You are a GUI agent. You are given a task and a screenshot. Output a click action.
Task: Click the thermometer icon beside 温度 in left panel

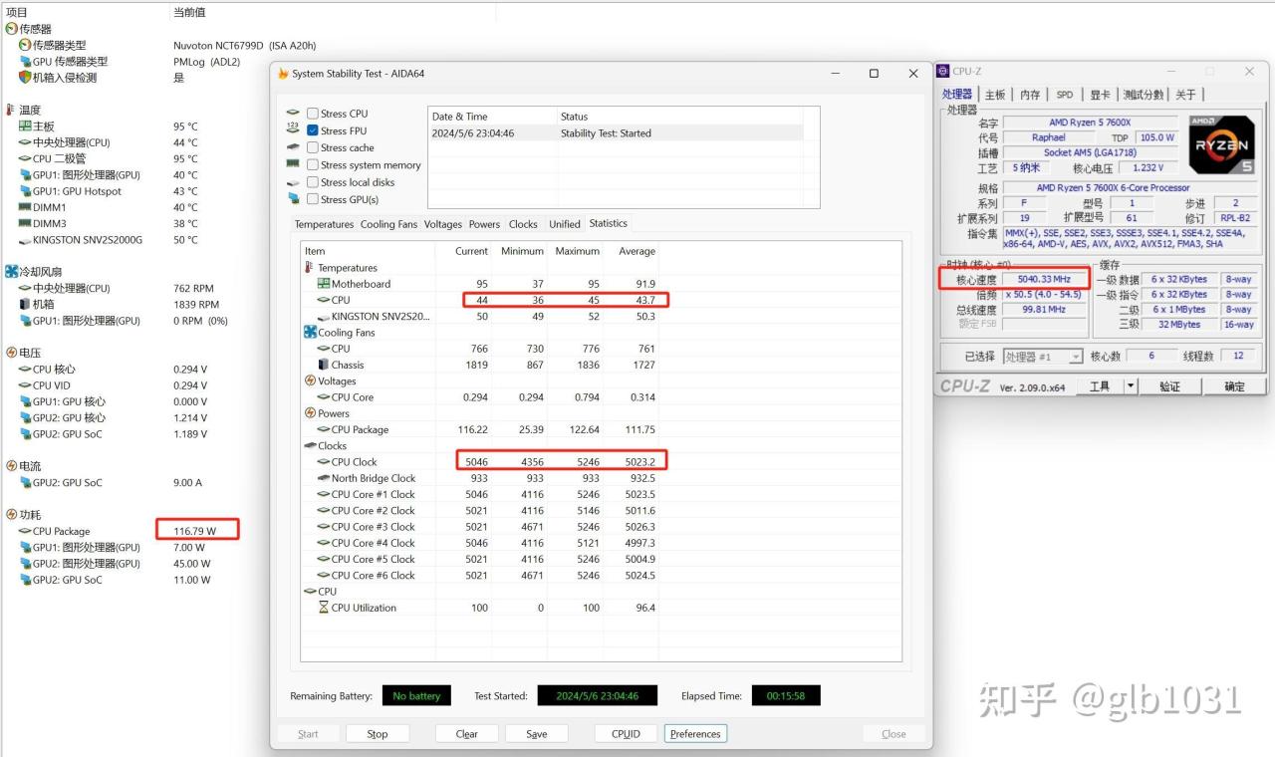pos(11,110)
